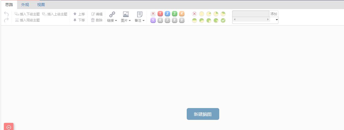
Task: Set progress to three-eighths pie
Action: 223,14
